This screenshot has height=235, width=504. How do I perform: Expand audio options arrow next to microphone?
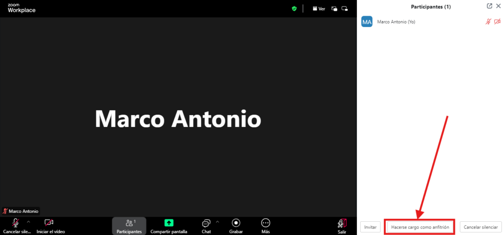28,222
